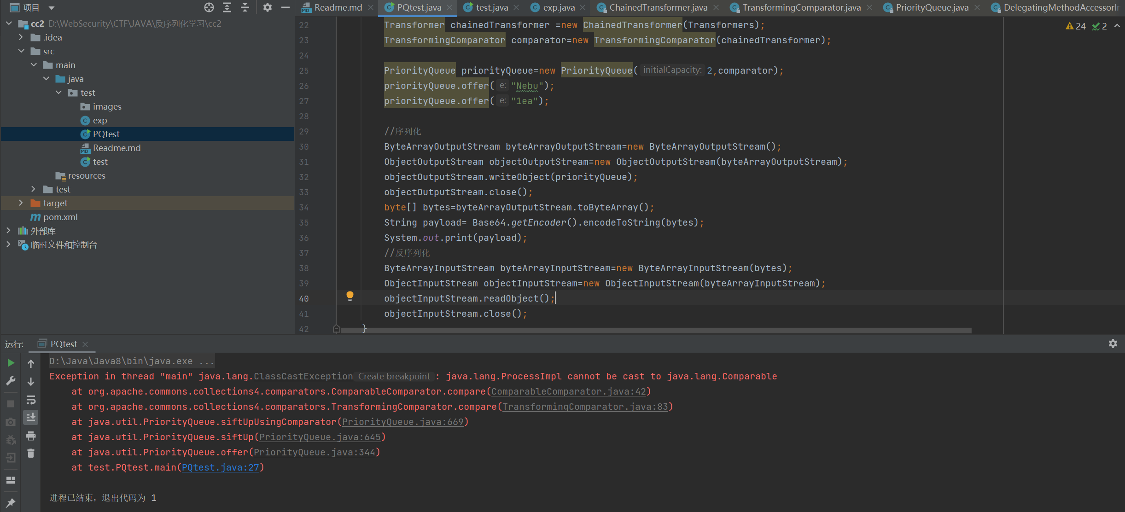Viewport: 1125px width, 512px height.
Task: Collapse the src folder
Action: click(x=22, y=51)
